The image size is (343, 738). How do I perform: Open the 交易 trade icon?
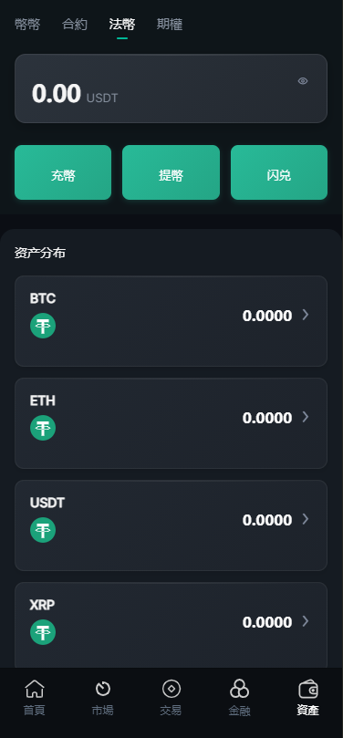(171, 689)
